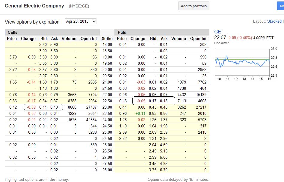Click the Puts Open Int column header
Screen dimensions: 284x182
pos(198,38)
